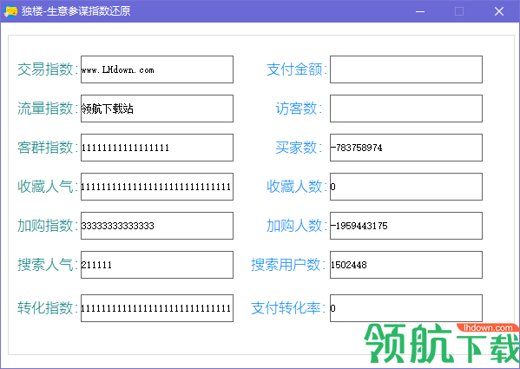
Task: Click the 搜索人气 label
Action: pyautogui.click(x=48, y=265)
